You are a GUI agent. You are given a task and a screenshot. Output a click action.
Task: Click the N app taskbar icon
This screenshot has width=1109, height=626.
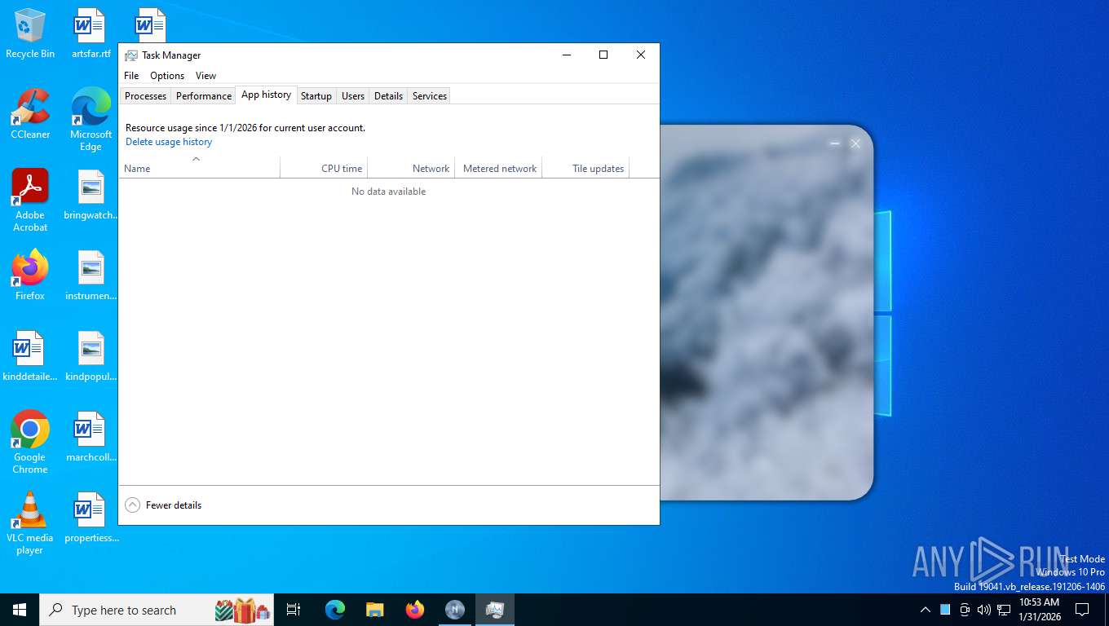[455, 610]
